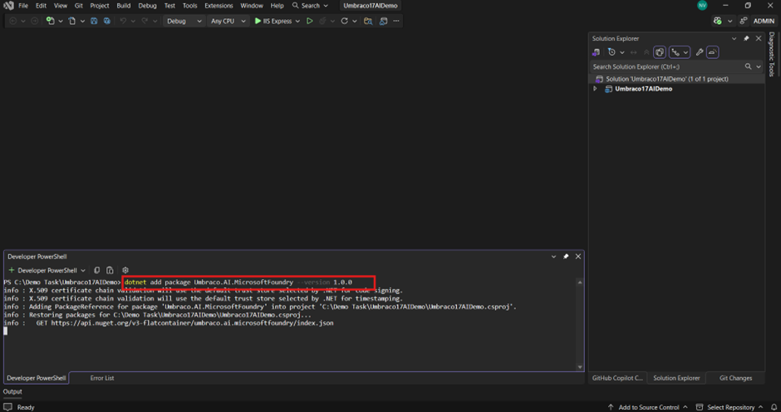Open the Git menu
Screen dimensions: 781x412
(79, 6)
